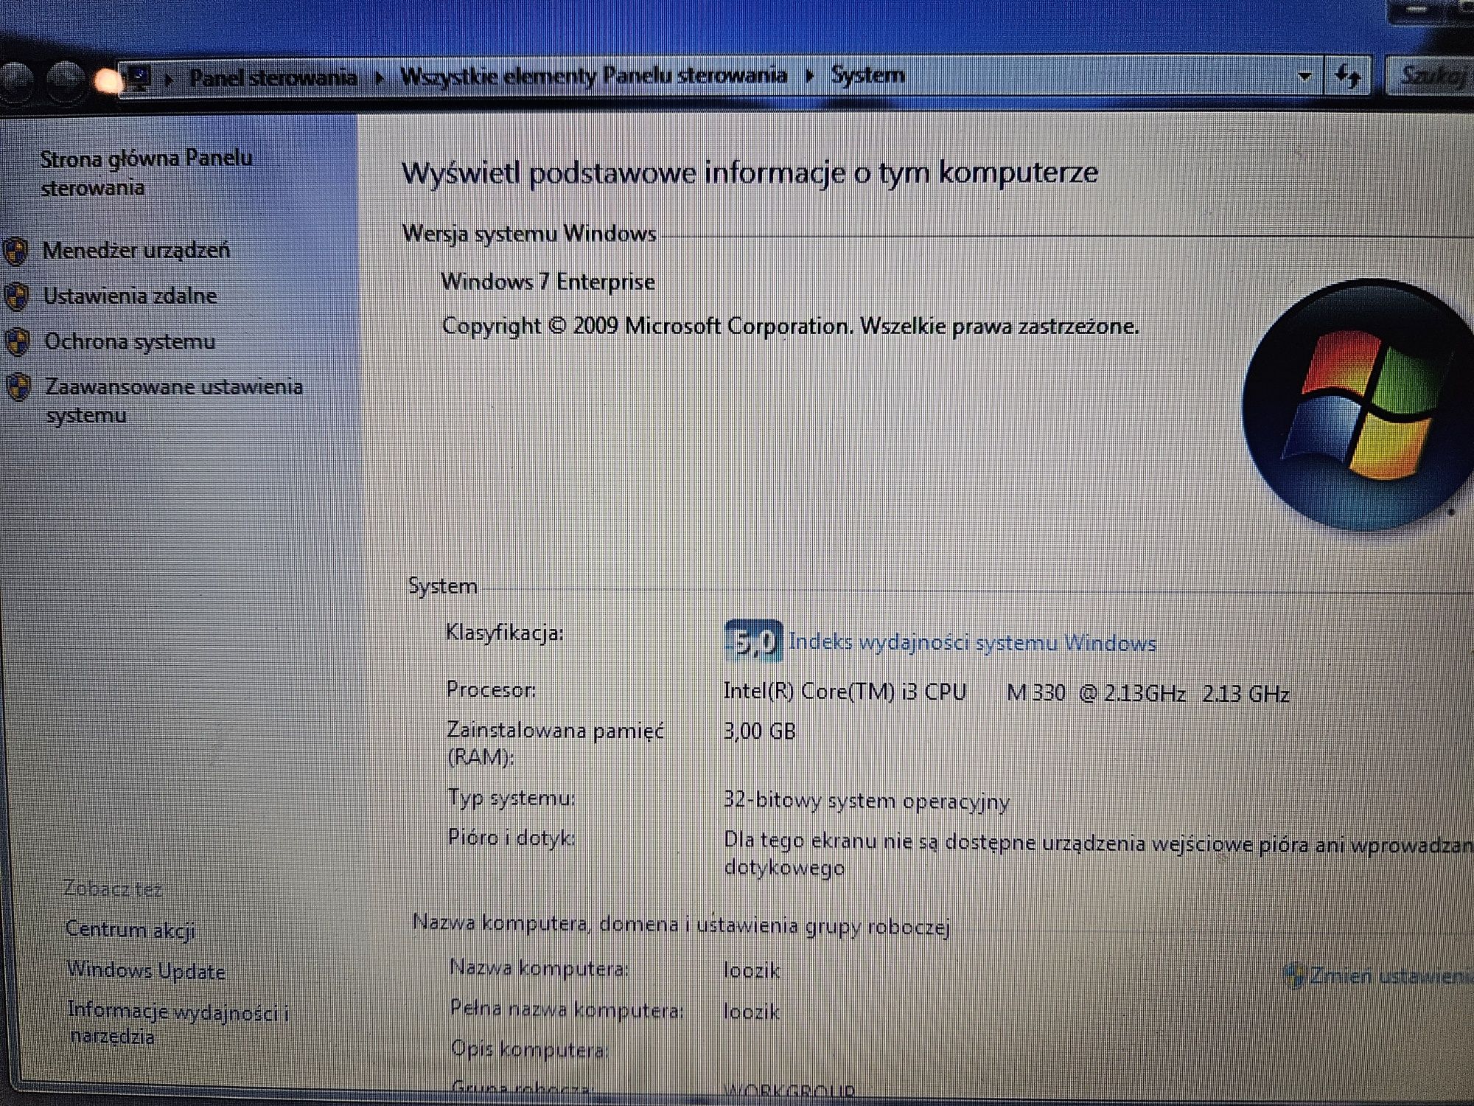
Task: Click Windows 7 Enterprise edition text
Action: coord(548,282)
